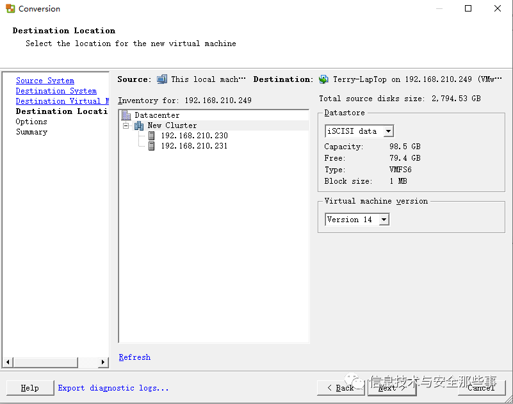Click the Cancel button
The width and height of the screenshot is (513, 404).
pos(481,388)
